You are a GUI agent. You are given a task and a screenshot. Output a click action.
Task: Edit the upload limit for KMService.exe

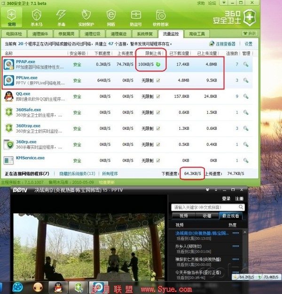click(158, 160)
